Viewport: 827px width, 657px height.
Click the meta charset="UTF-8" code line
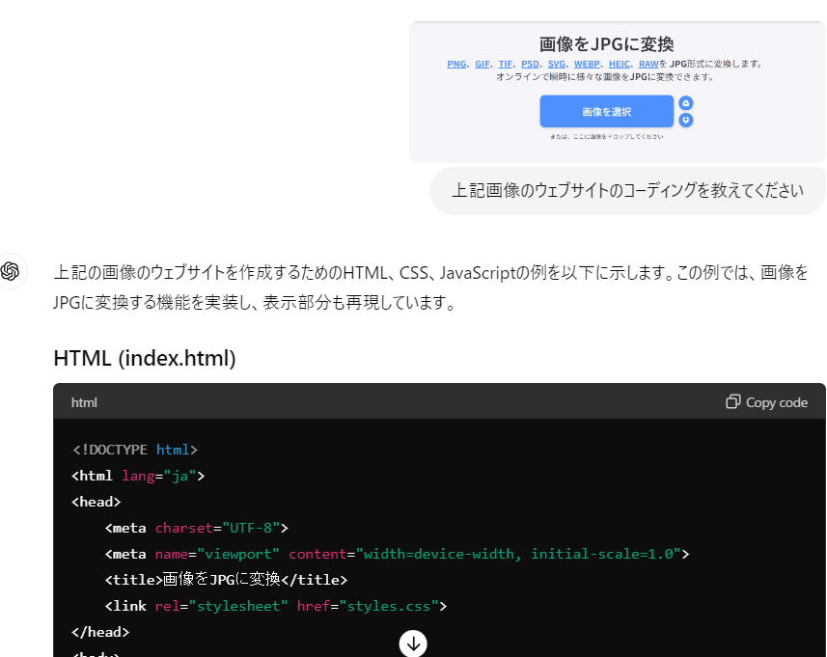click(x=197, y=528)
